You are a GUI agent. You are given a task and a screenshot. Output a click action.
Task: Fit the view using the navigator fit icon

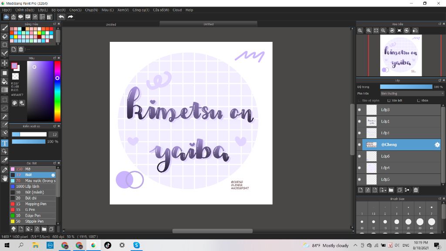[376, 31]
